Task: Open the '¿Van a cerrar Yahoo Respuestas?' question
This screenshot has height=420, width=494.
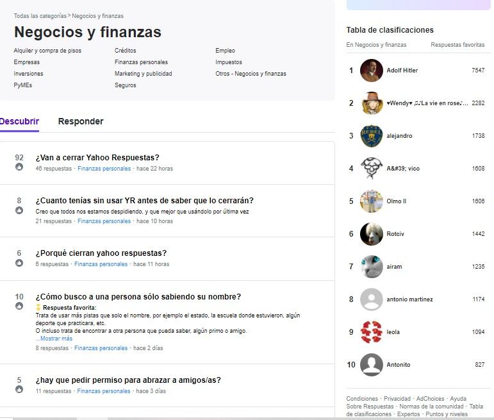Action: (97, 158)
